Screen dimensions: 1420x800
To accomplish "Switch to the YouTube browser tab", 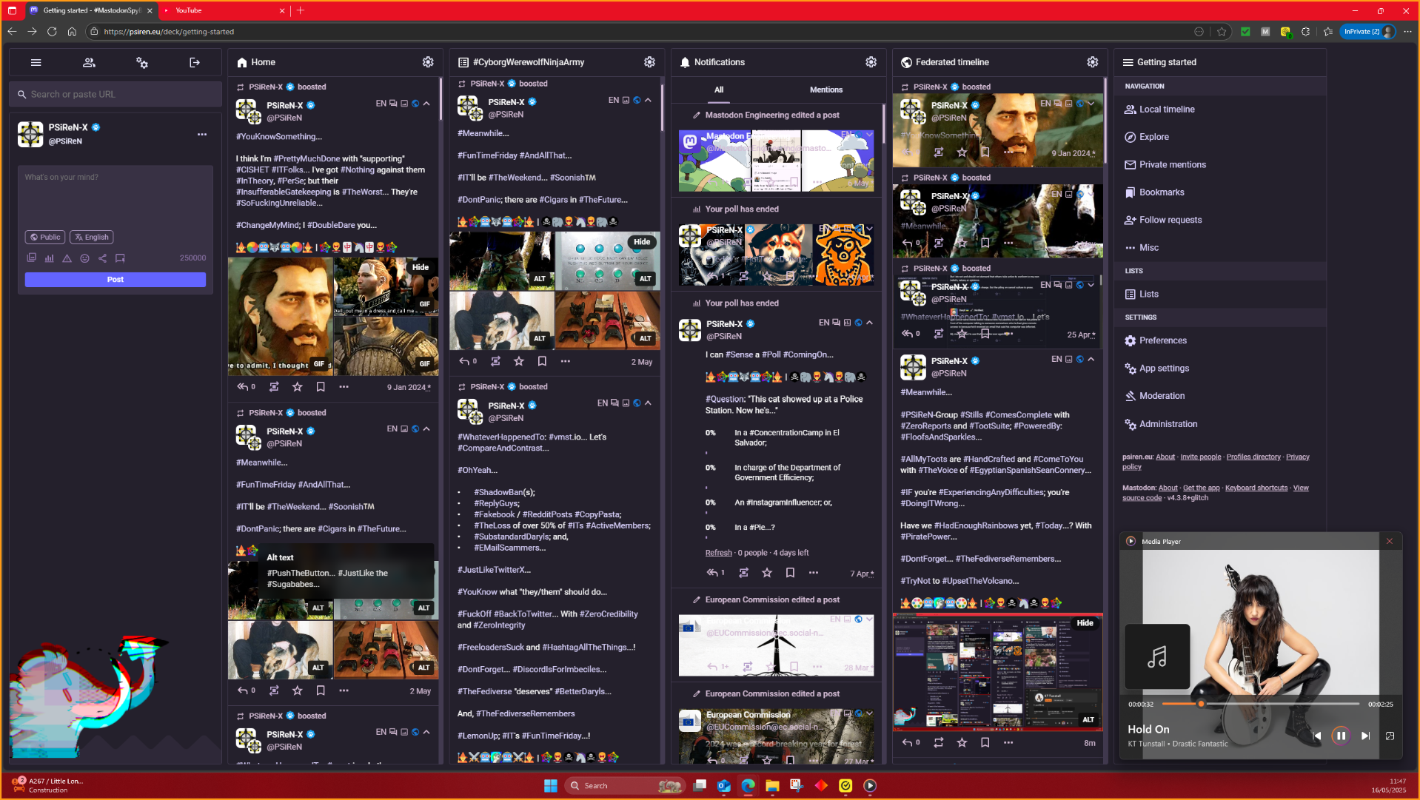I will (223, 10).
